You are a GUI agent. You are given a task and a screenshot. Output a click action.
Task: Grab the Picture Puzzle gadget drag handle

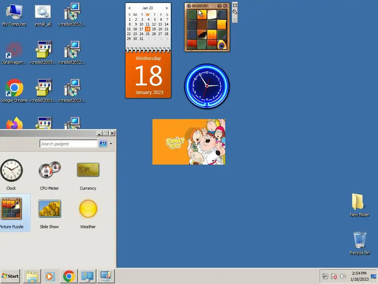pos(235,19)
